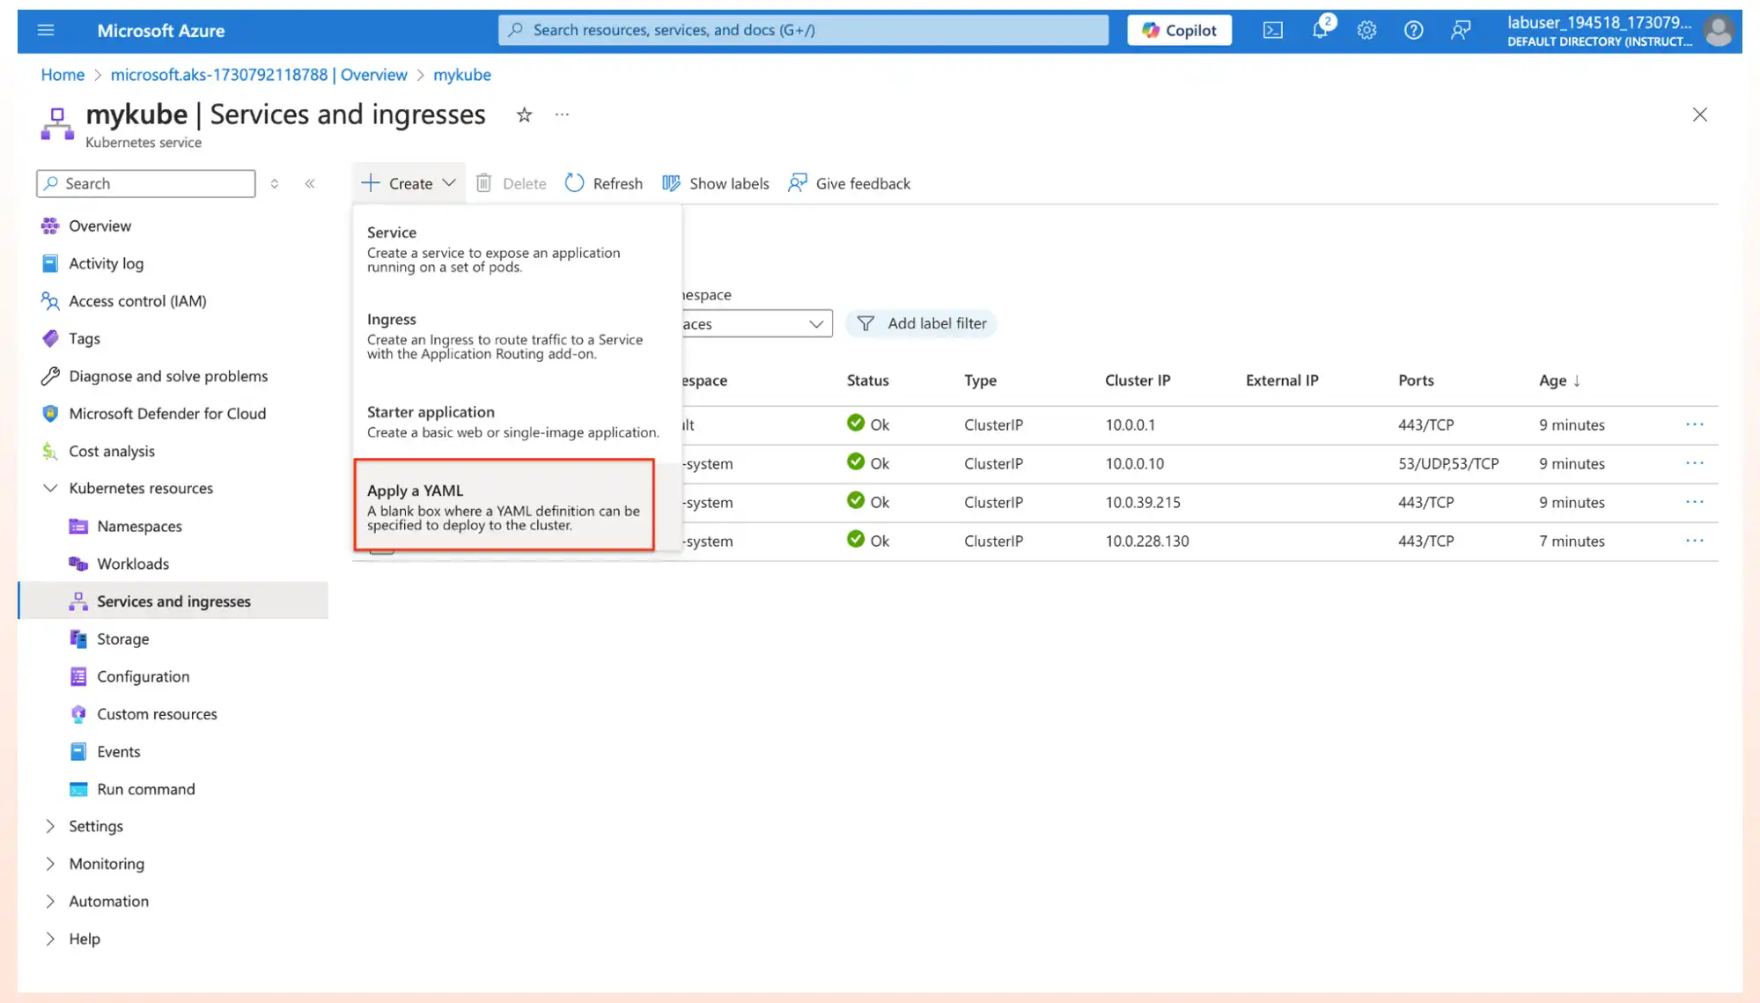Click the sidebar Search field
Viewport: 1760px width, 1003px height.
click(146, 183)
